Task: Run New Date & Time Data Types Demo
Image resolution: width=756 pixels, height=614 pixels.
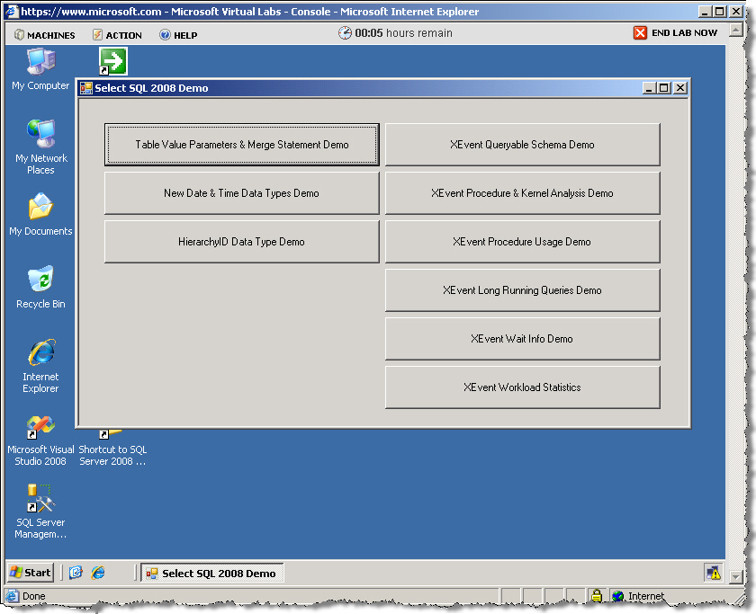Action: (x=241, y=193)
